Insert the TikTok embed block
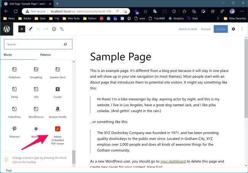 pos(14,92)
